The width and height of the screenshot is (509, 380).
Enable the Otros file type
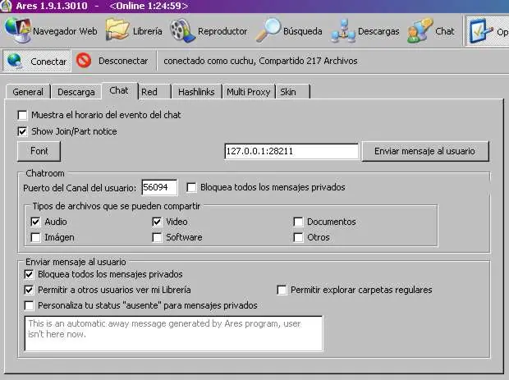[x=298, y=237]
